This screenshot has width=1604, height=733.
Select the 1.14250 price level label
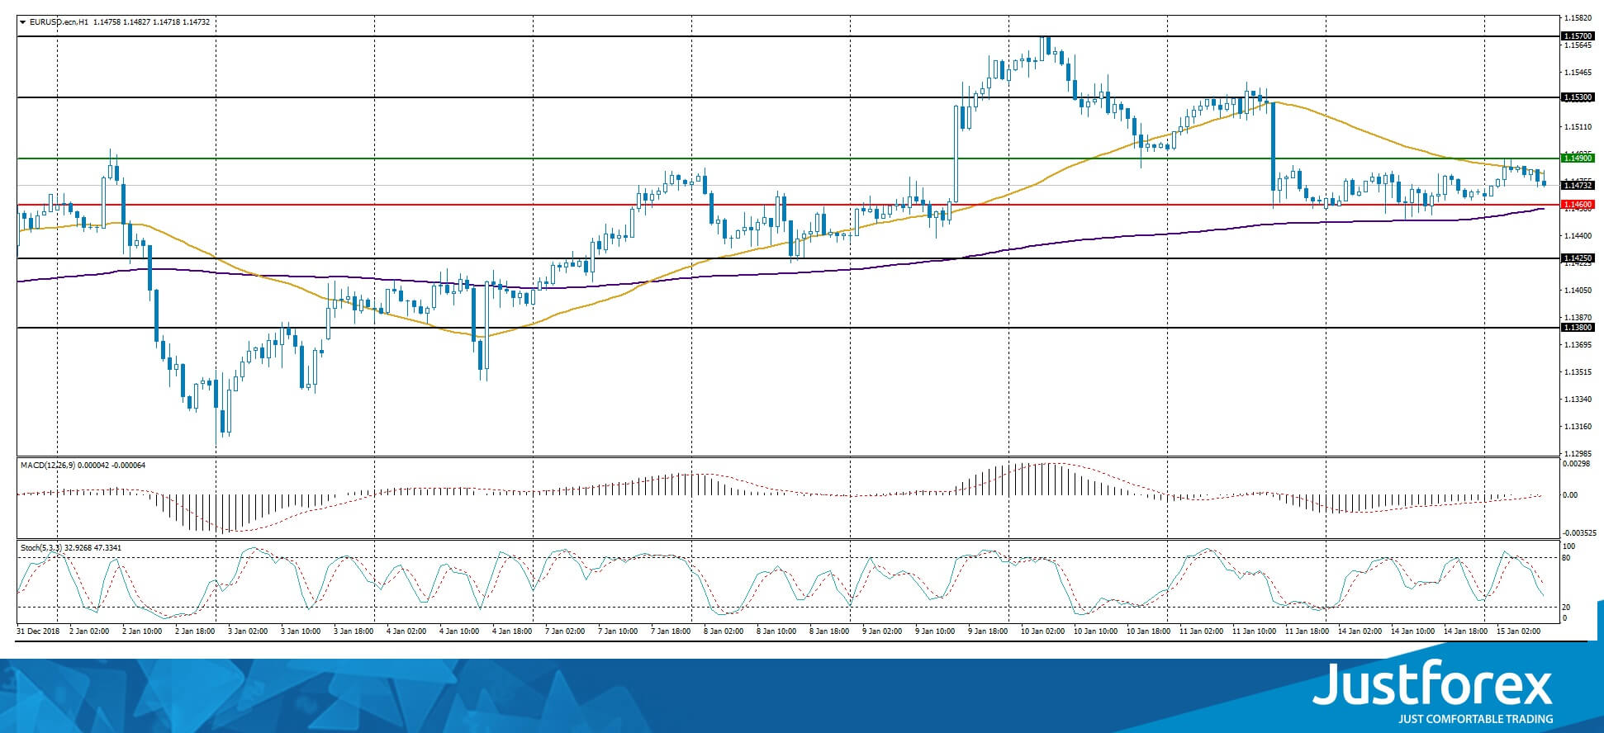coord(1578,258)
